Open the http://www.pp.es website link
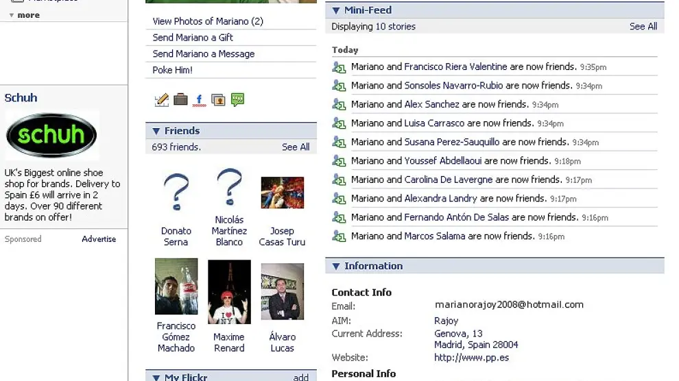This screenshot has width=679, height=381. coord(471,358)
